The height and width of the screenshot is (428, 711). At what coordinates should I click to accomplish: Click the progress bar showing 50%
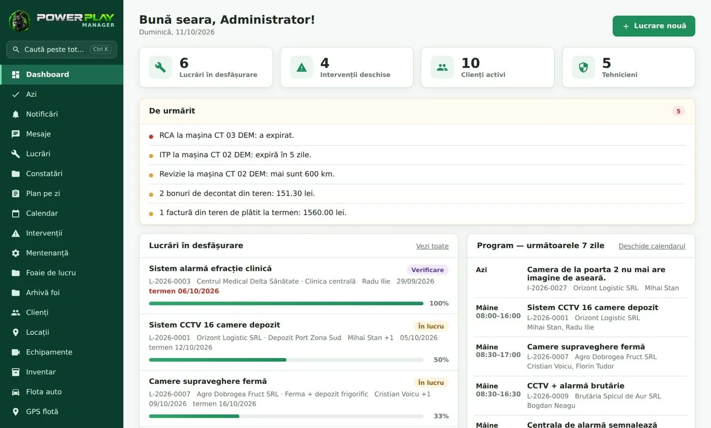(286, 360)
